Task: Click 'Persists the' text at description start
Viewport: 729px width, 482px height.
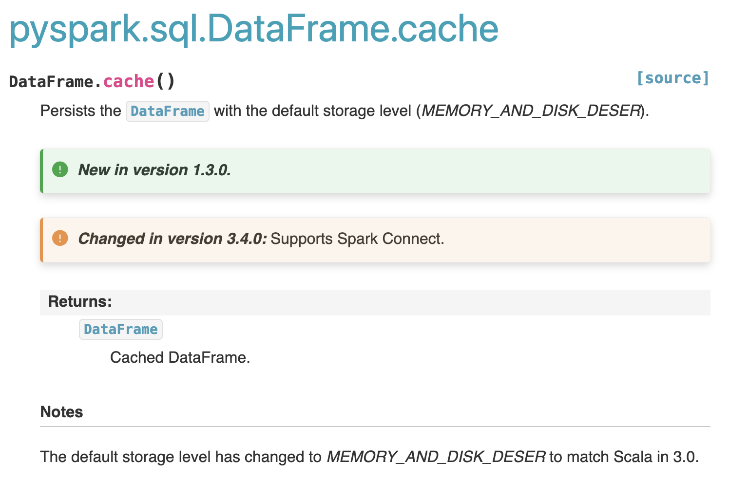Action: [80, 111]
